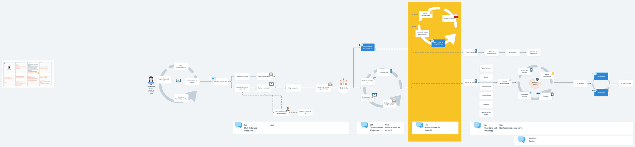Select the 'Se cierra el caso' node

(x=625, y=84)
